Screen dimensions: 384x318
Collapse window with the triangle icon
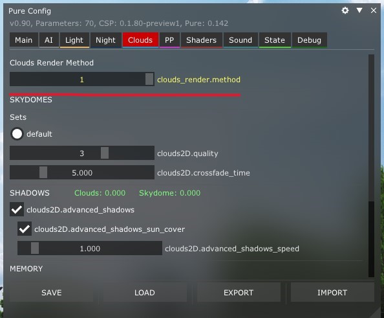(359, 10)
